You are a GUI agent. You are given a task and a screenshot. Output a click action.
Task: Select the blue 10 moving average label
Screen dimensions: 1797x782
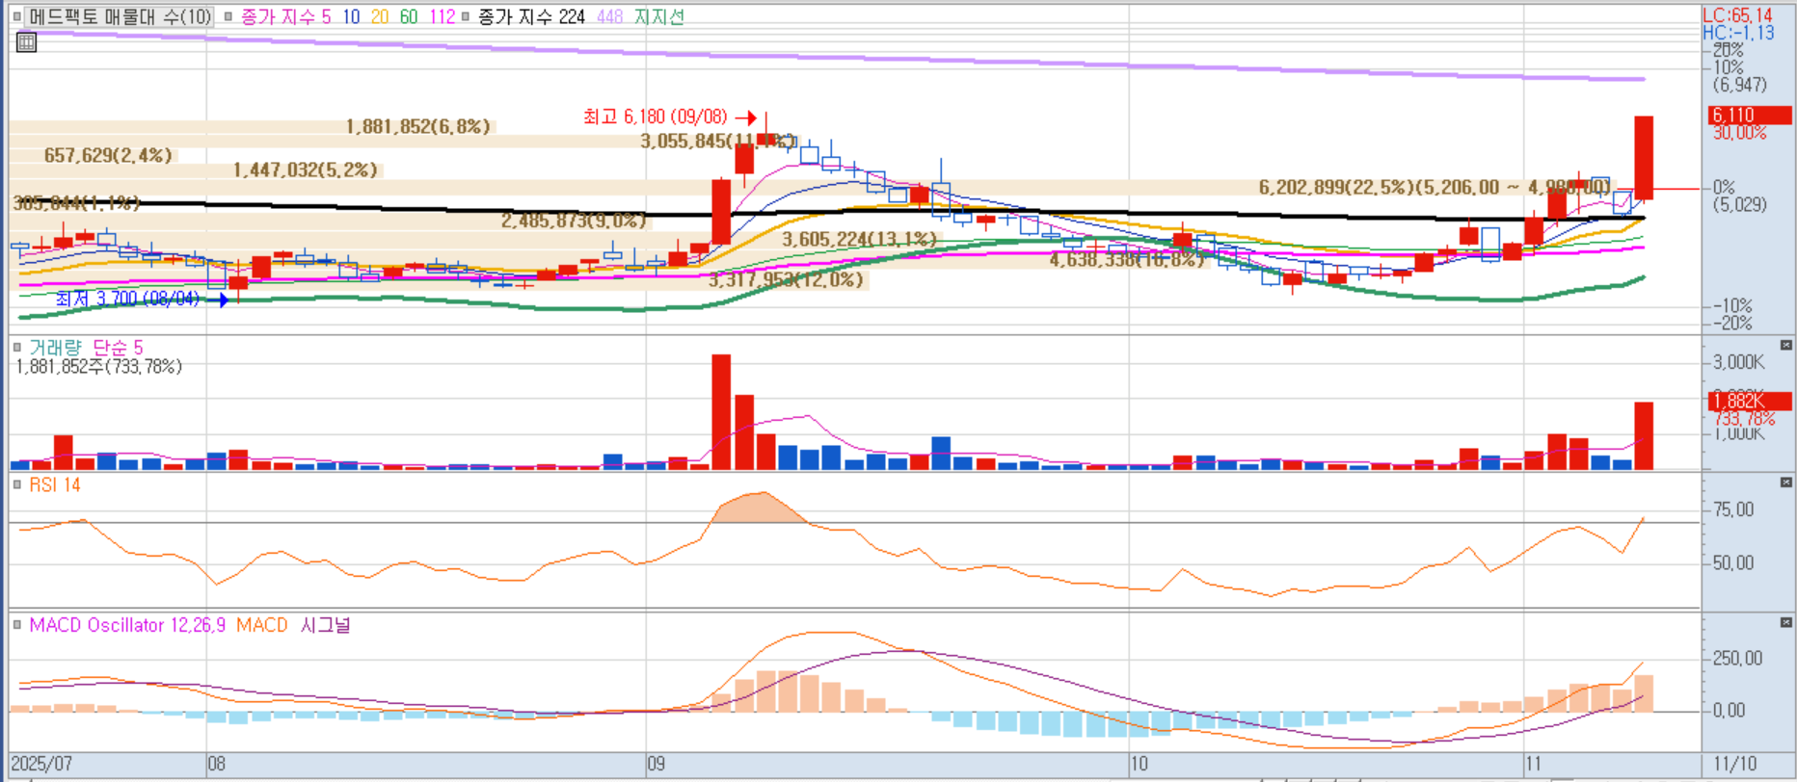pos(351,16)
